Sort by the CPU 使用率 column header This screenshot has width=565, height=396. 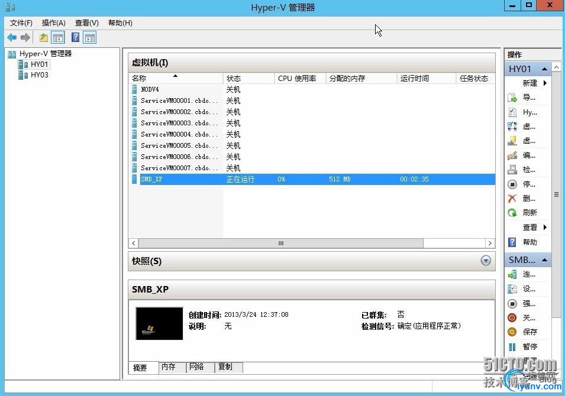point(300,78)
